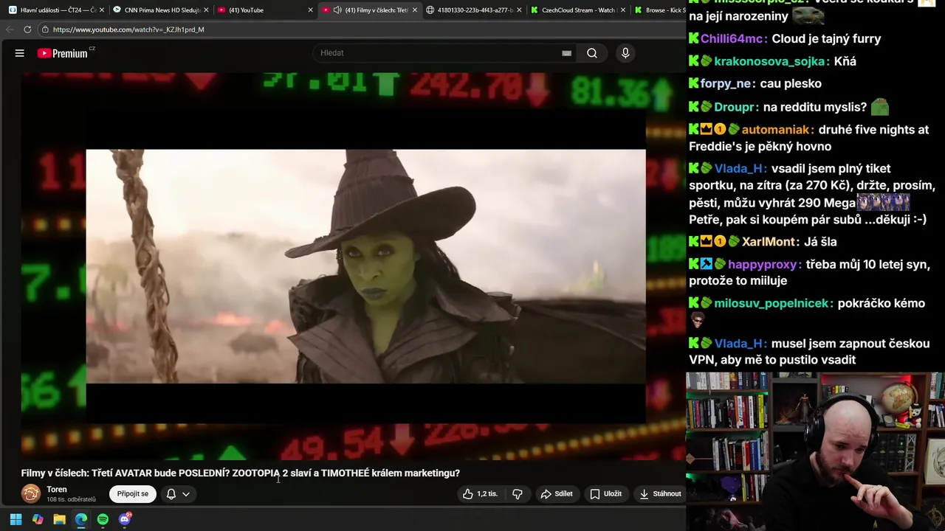
Task: Open the YouTube hamburger guide menu
Action: [20, 53]
